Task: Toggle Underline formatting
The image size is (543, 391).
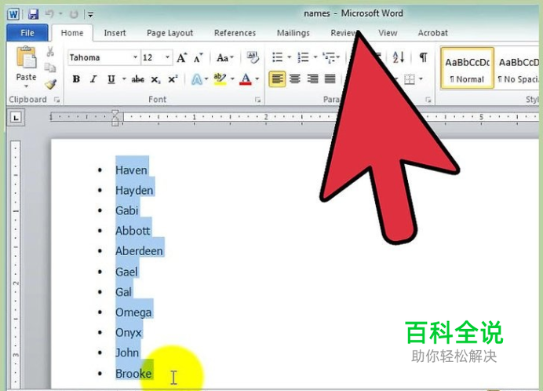Action: pos(111,79)
